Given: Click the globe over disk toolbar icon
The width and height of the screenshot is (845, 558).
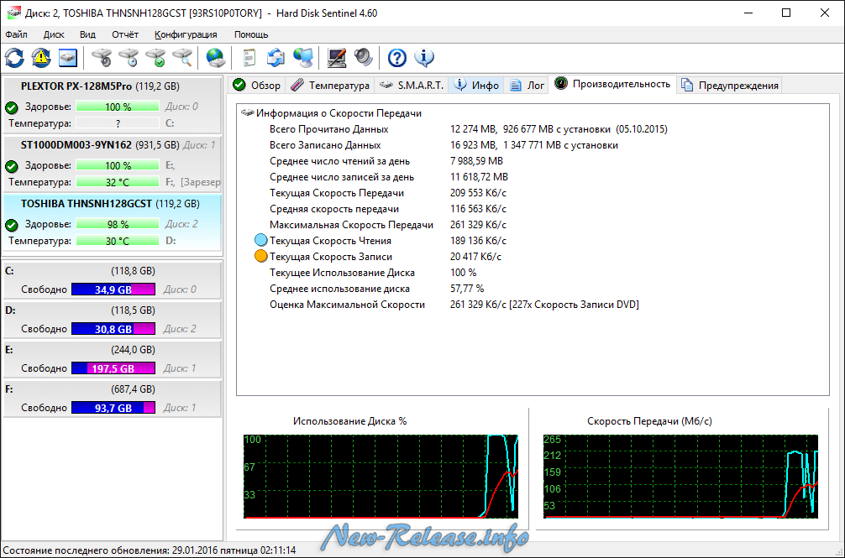Looking at the screenshot, I should (216, 58).
